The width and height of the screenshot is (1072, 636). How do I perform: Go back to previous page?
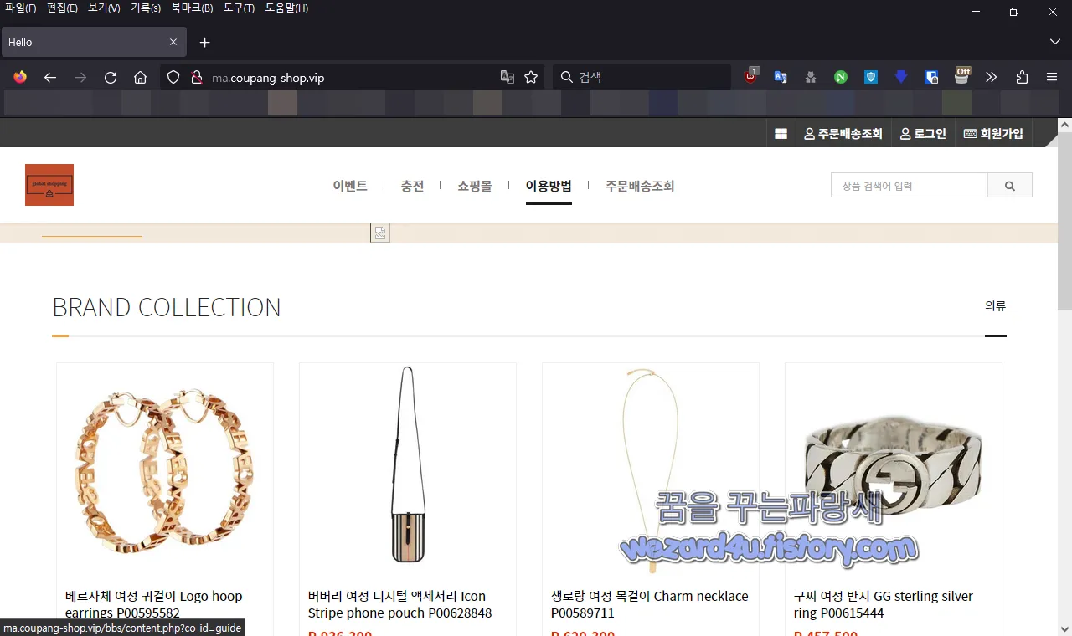[50, 77]
